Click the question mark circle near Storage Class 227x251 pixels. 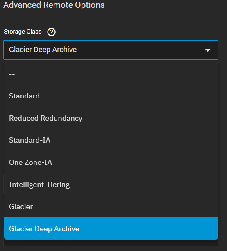[51, 32]
